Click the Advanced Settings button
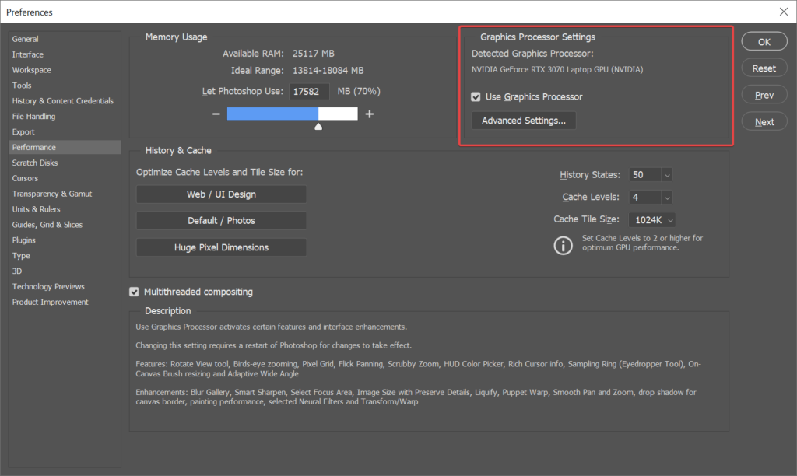The width and height of the screenshot is (797, 476). [x=523, y=121]
